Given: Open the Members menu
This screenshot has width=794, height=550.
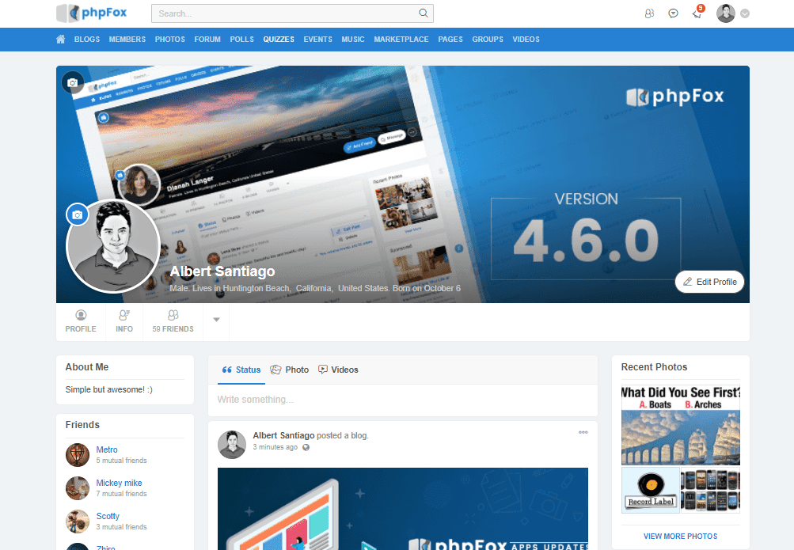Looking at the screenshot, I should click(127, 40).
